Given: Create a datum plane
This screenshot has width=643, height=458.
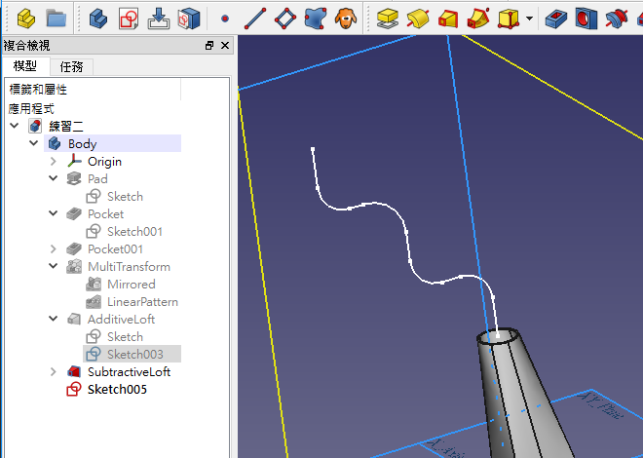Looking at the screenshot, I should click(285, 19).
